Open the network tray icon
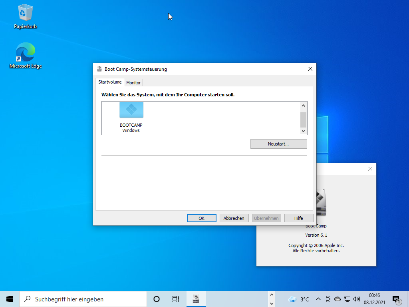 [347, 299]
